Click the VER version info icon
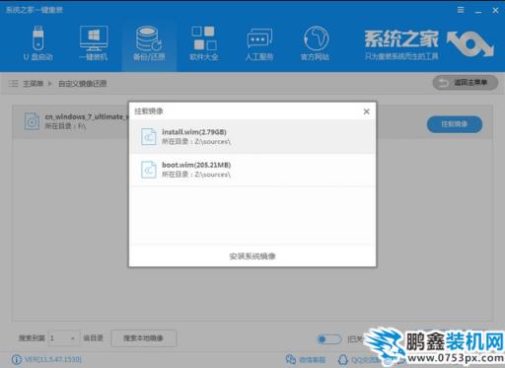Image resolution: width=505 pixels, height=368 pixels. pos(17,359)
